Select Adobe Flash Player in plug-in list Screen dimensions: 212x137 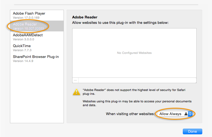coord(37,15)
